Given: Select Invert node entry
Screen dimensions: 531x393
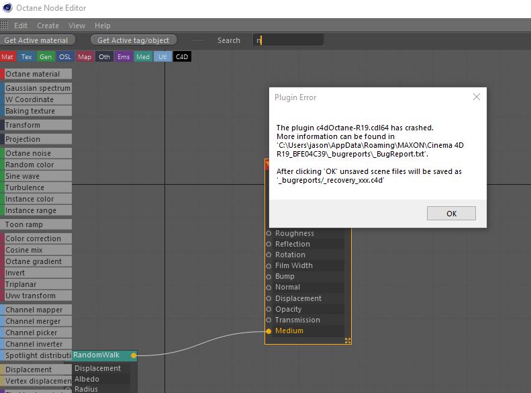Looking at the screenshot, I should coord(36,273).
